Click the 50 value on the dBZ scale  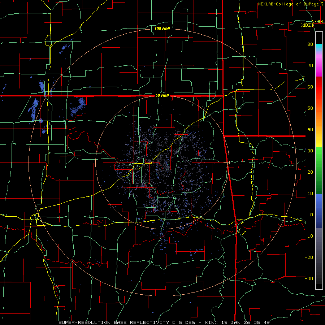click(x=310, y=108)
